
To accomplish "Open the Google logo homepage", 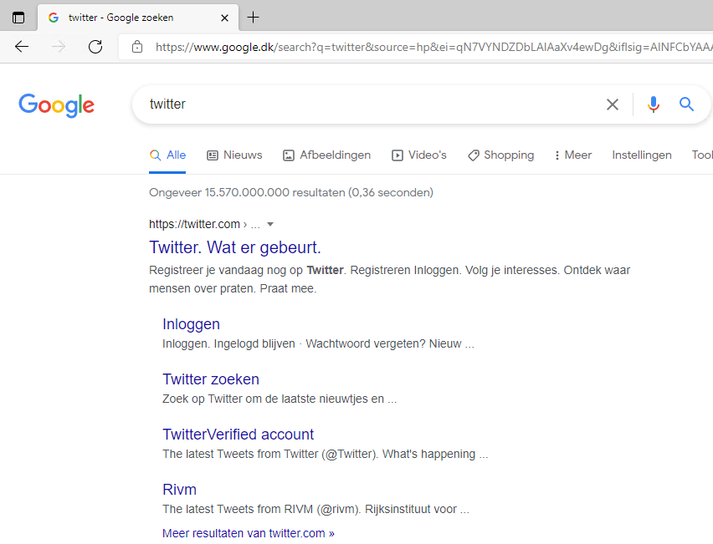I will [x=56, y=105].
